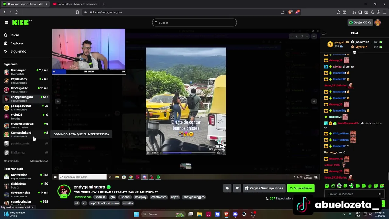Open browser extensions puzzle icon
Viewport: 389px width, 219px height.
338,12
